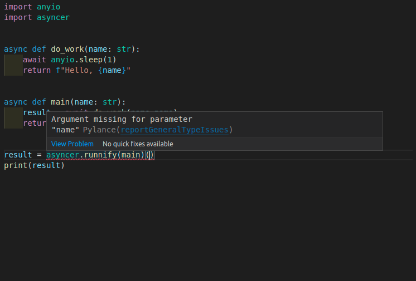The width and height of the screenshot is (416, 281).
Task: Click the await keyword in do_work
Action: click(x=35, y=60)
